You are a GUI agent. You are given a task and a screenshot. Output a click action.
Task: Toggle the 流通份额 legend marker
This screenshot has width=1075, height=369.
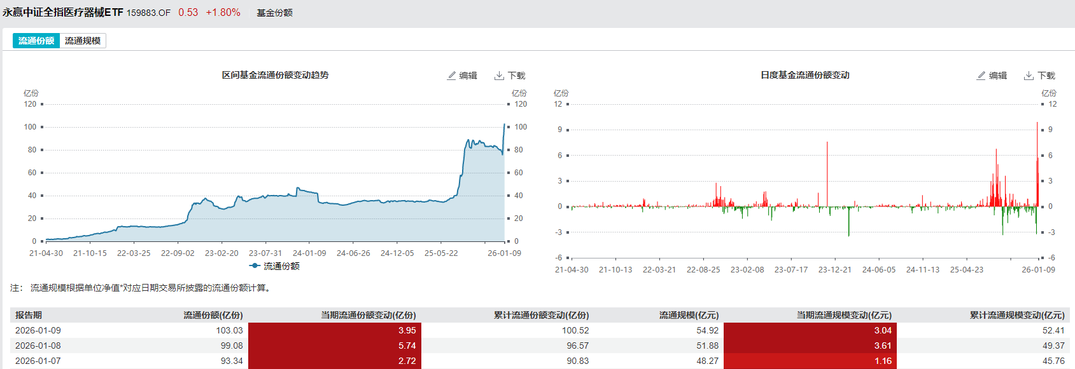tap(255, 266)
